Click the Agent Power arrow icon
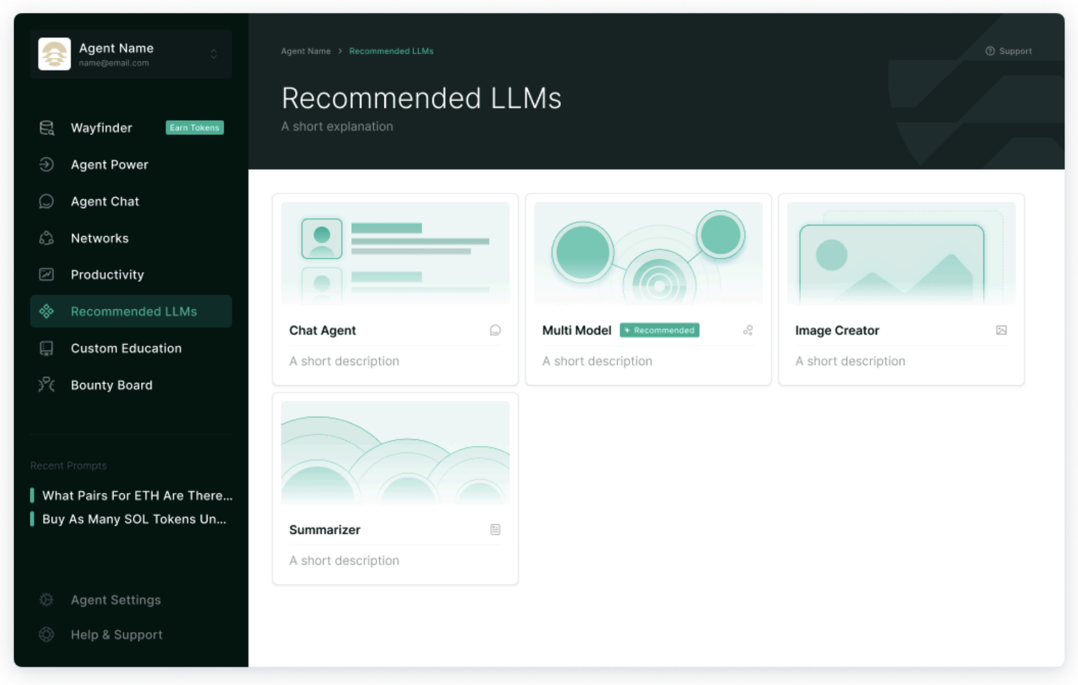Image resolution: width=1078 pixels, height=685 pixels. click(47, 164)
